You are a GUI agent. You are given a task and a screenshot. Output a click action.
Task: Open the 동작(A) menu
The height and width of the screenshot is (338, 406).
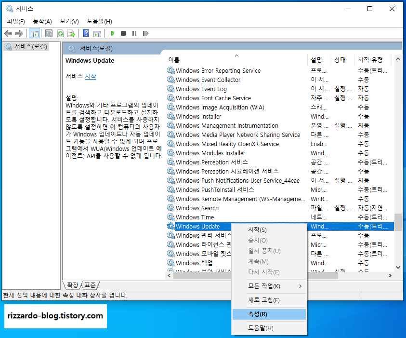[42, 22]
